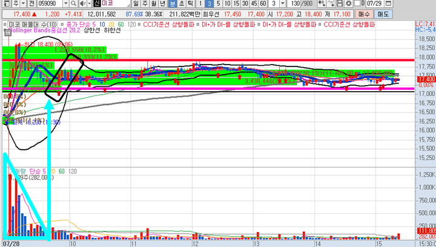Click change rate +7.41% in quote bar
Image resolution: width=436 pixels, height=247 pixels.
coord(73,14)
